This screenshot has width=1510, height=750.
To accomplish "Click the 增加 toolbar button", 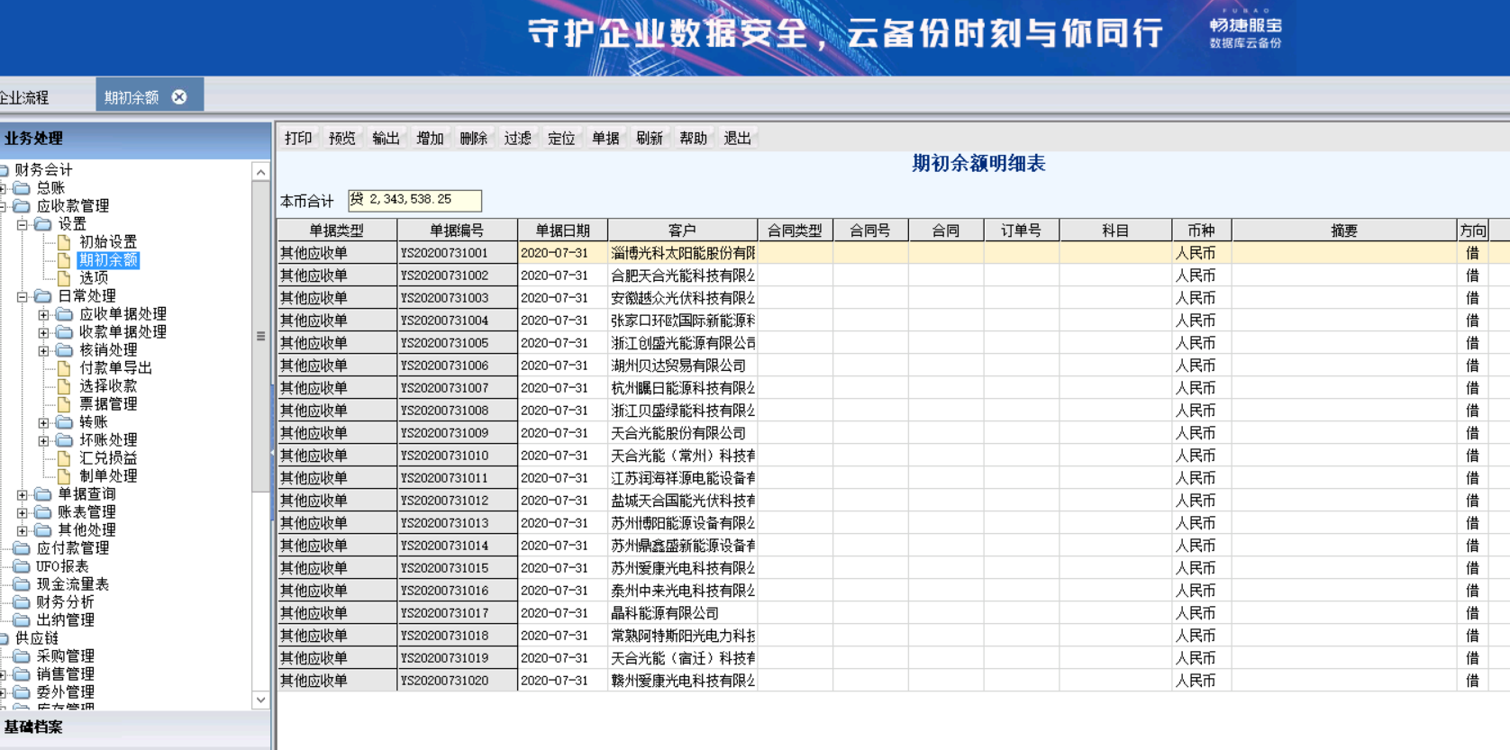I will [x=430, y=138].
